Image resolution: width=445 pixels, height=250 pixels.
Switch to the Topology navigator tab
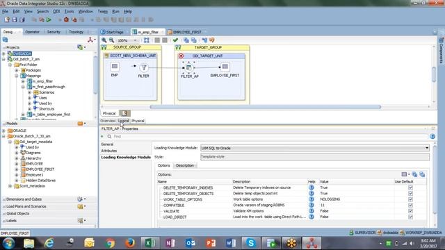pyautogui.click(x=76, y=32)
